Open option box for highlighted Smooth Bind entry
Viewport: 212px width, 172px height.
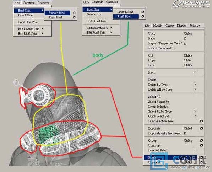click(x=74, y=13)
